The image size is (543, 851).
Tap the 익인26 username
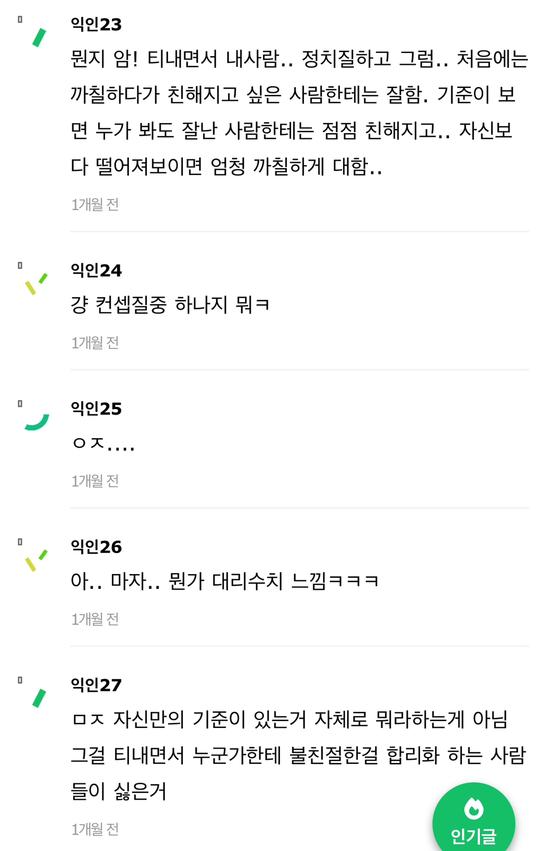pyautogui.click(x=96, y=546)
